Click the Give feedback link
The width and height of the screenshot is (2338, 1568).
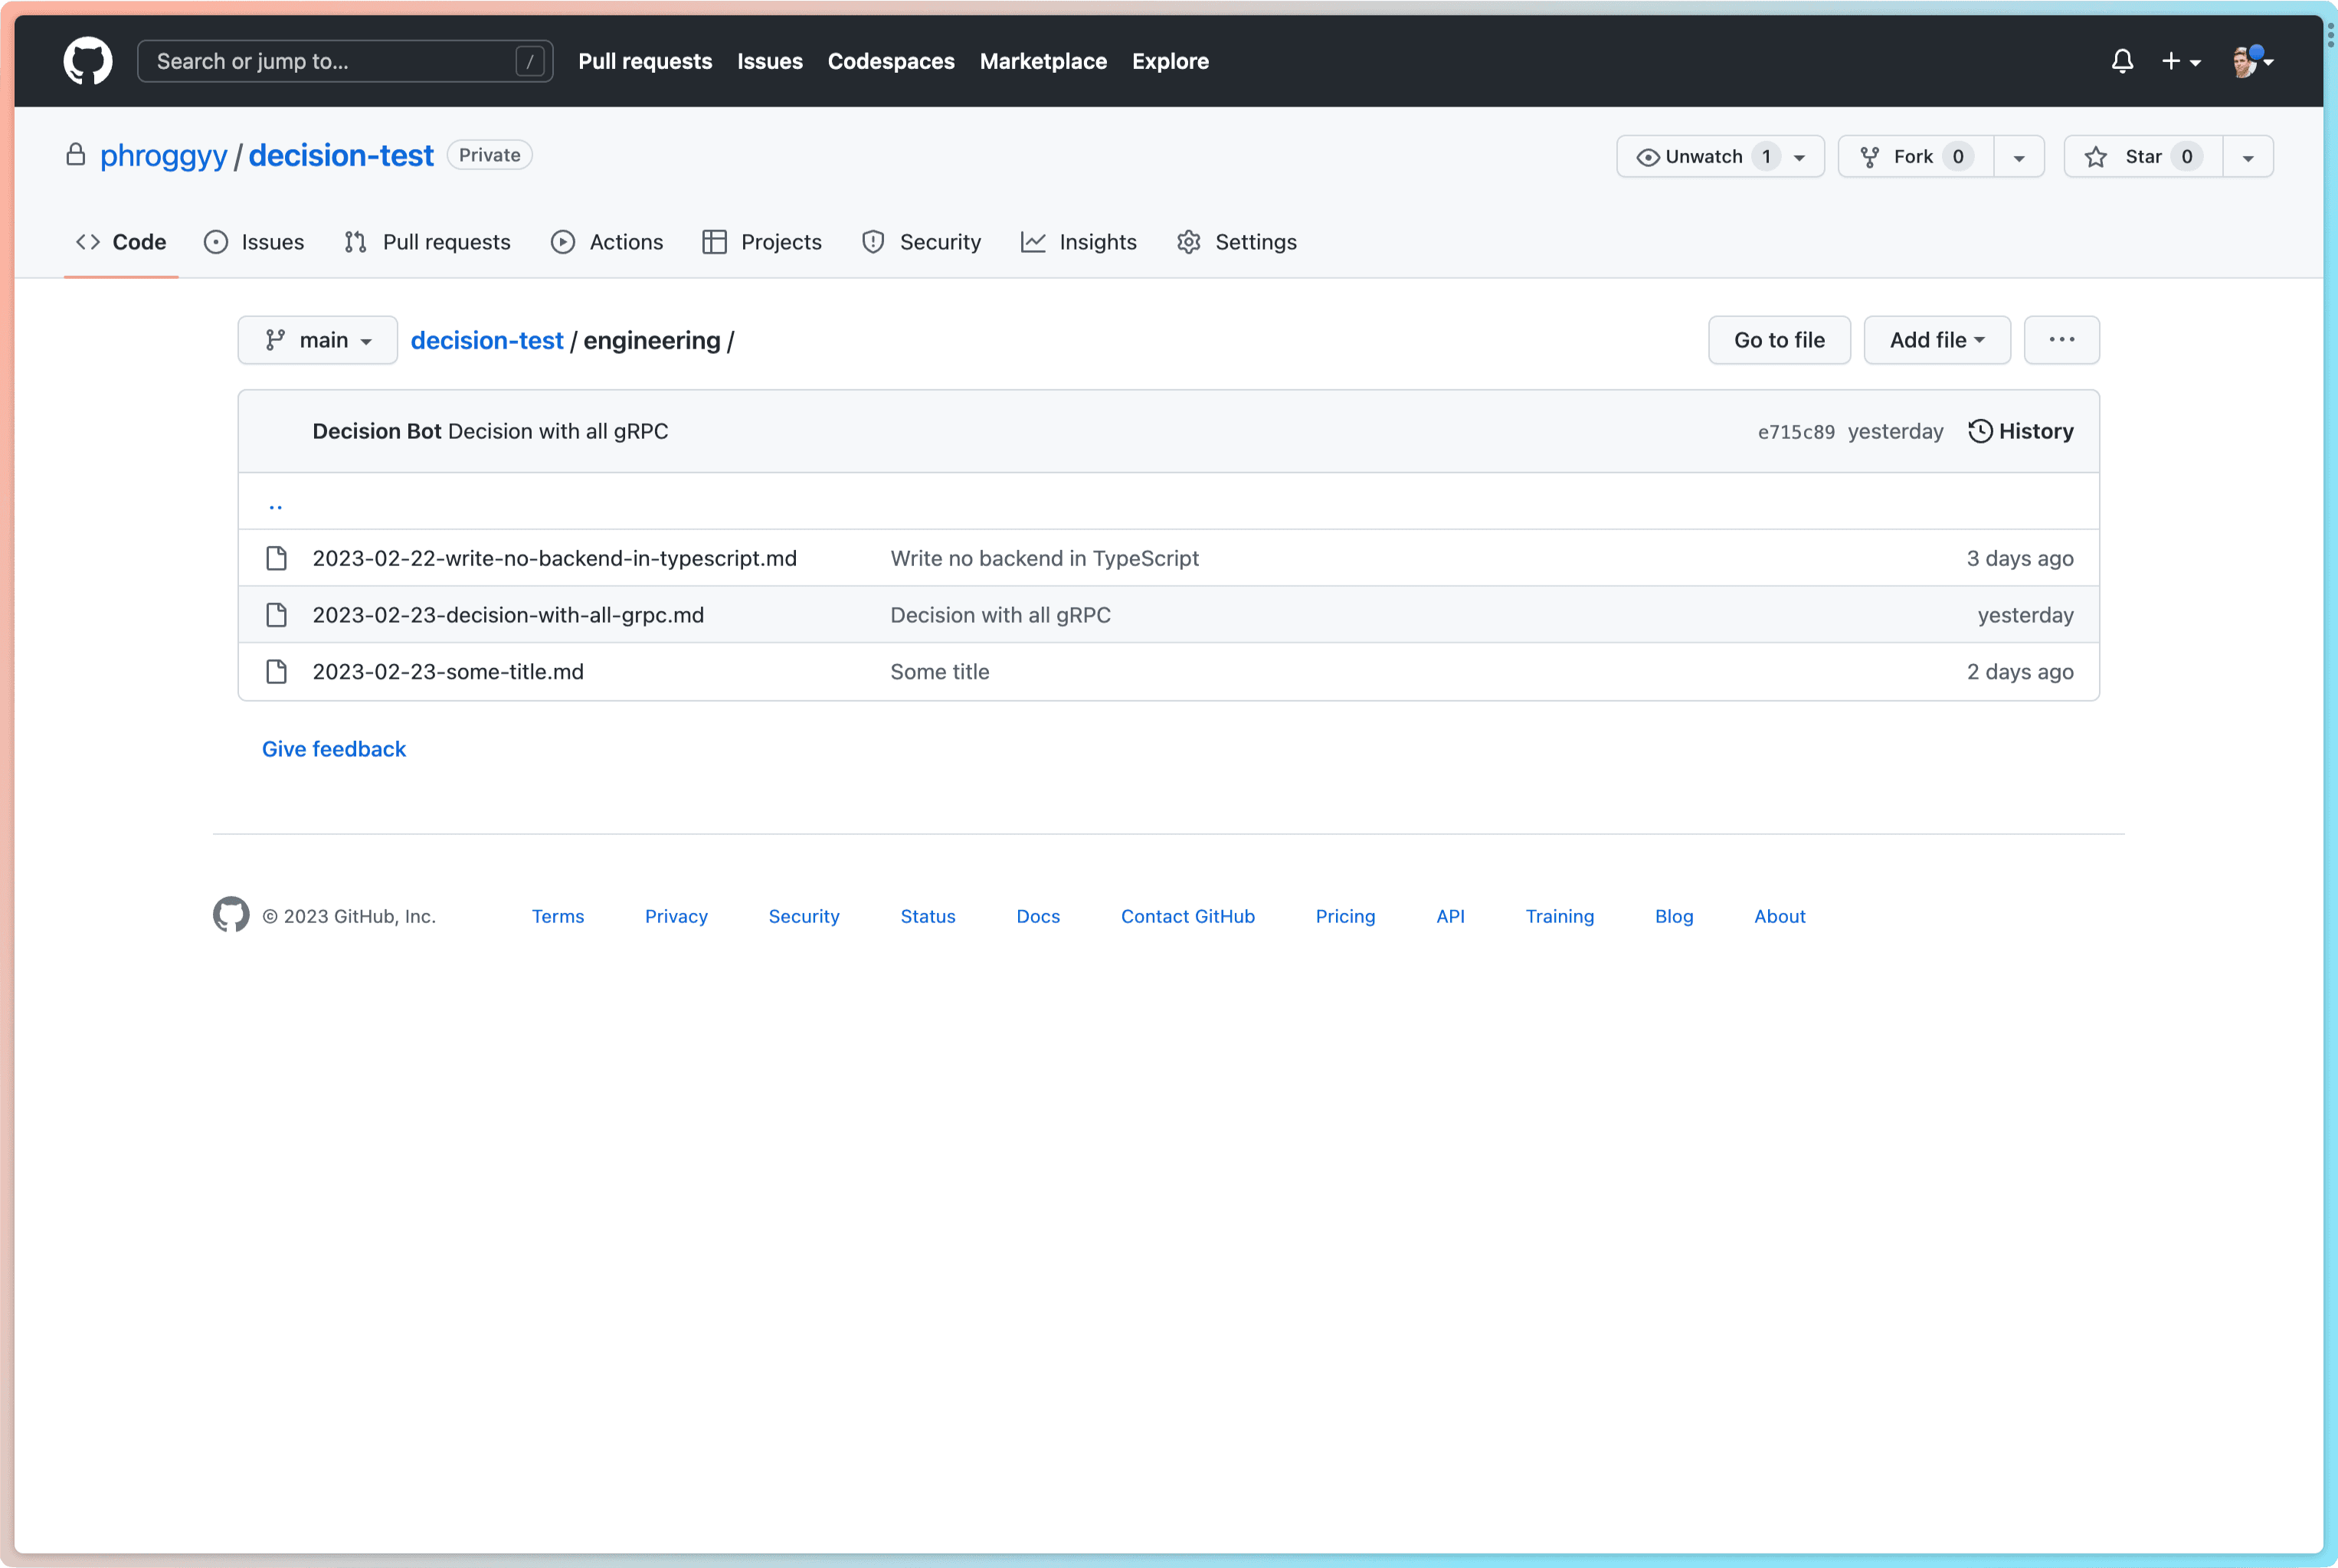click(x=334, y=749)
